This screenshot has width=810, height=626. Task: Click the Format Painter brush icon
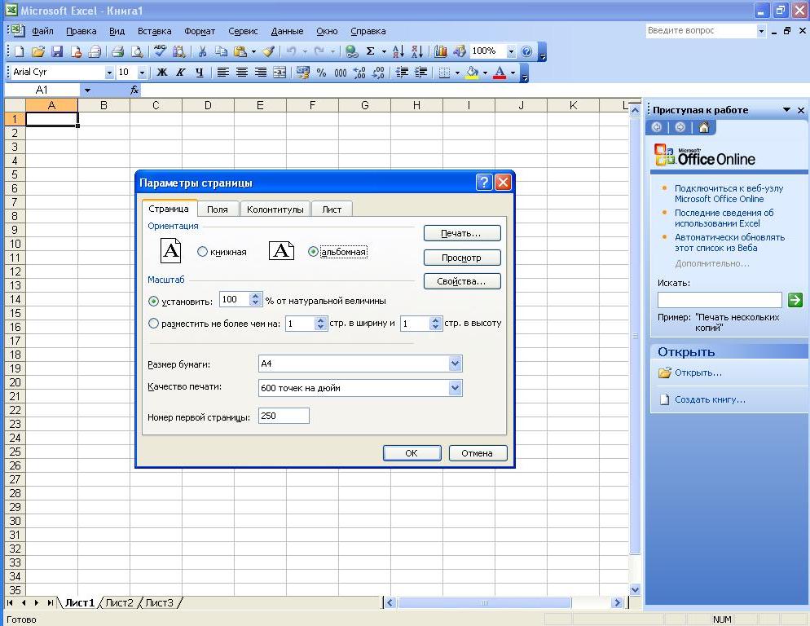[267, 51]
